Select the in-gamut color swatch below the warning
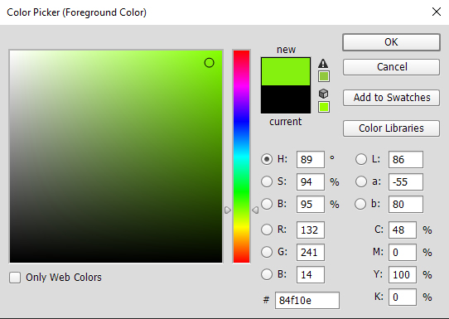Image resolution: width=449 pixels, height=319 pixels. (x=324, y=76)
